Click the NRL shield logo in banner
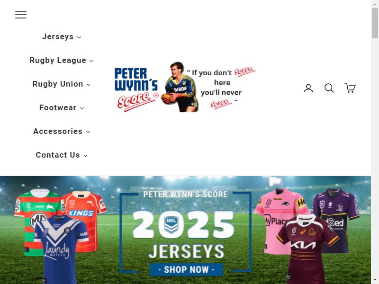 pos(171,225)
